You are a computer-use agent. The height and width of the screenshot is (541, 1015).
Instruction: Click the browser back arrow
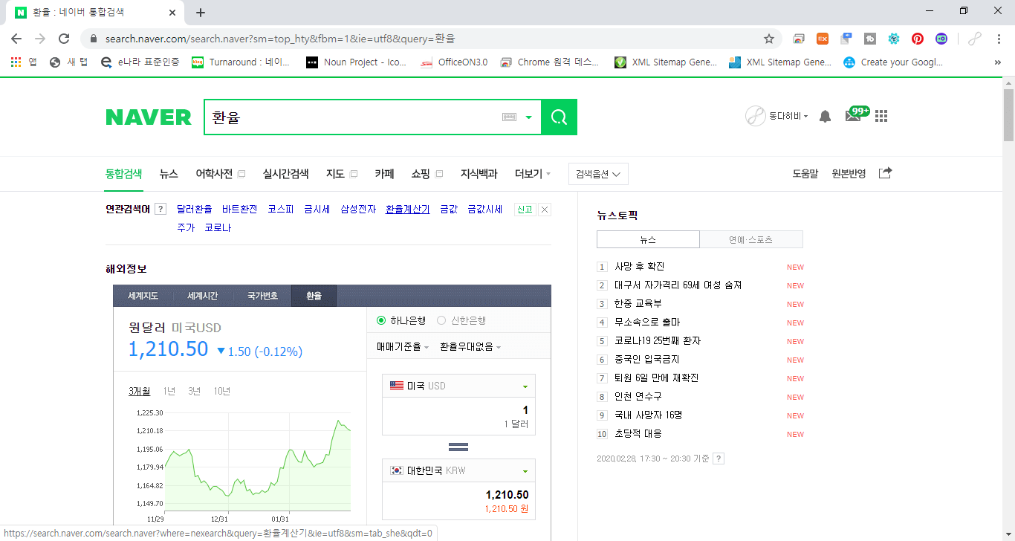pyautogui.click(x=16, y=39)
